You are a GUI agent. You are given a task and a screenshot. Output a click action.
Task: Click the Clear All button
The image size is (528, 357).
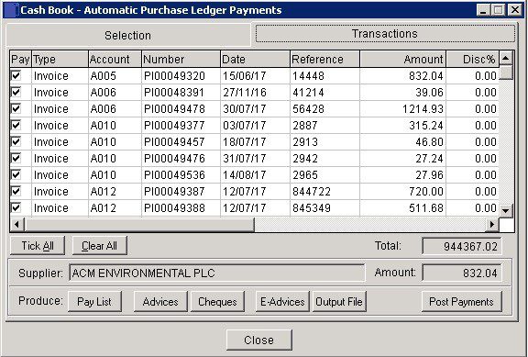99,245
